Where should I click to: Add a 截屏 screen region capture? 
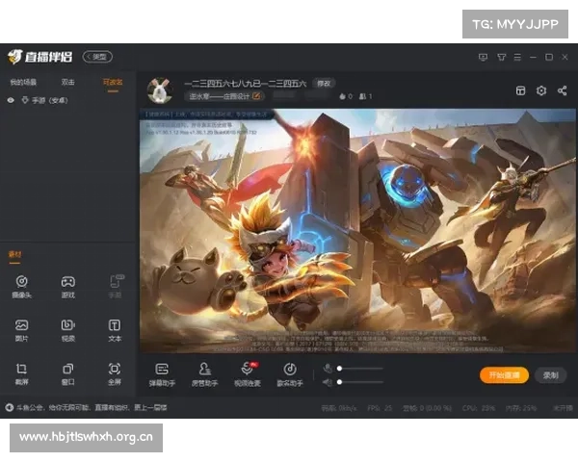[22, 373]
